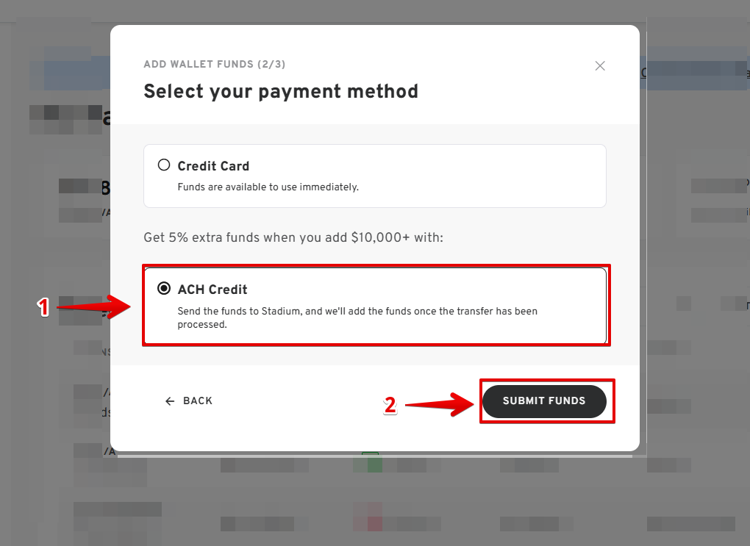Go back via the BACK link text
The image size is (750, 546).
198,401
